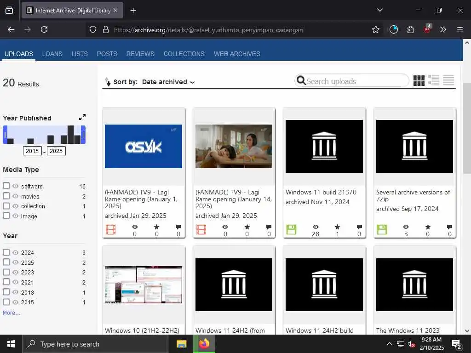Click software icon on Windows 11 build 21370 card
The image size is (471, 353).
pyautogui.click(x=291, y=230)
